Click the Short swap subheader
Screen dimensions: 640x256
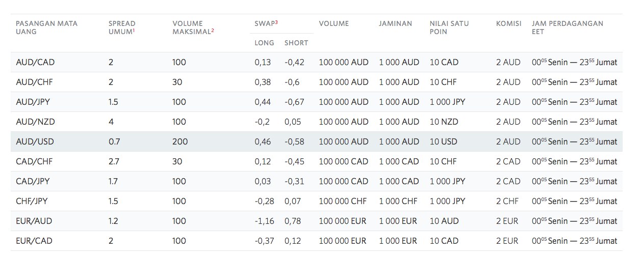pos(296,43)
